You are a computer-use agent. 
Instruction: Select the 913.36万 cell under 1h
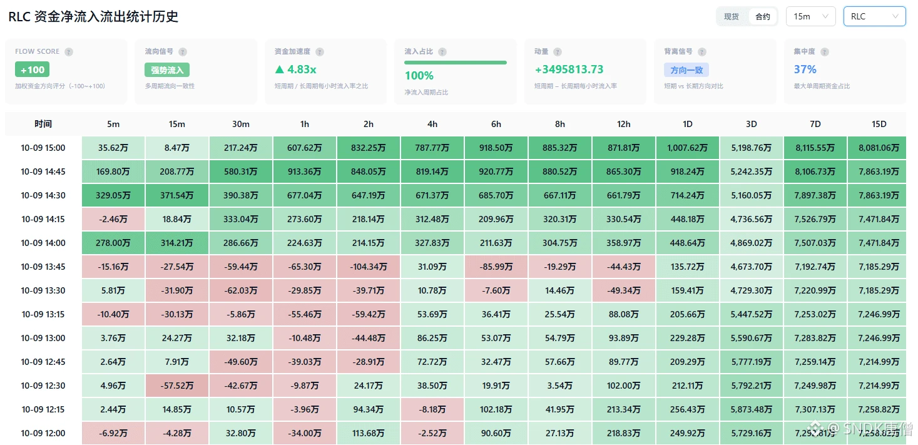click(305, 172)
